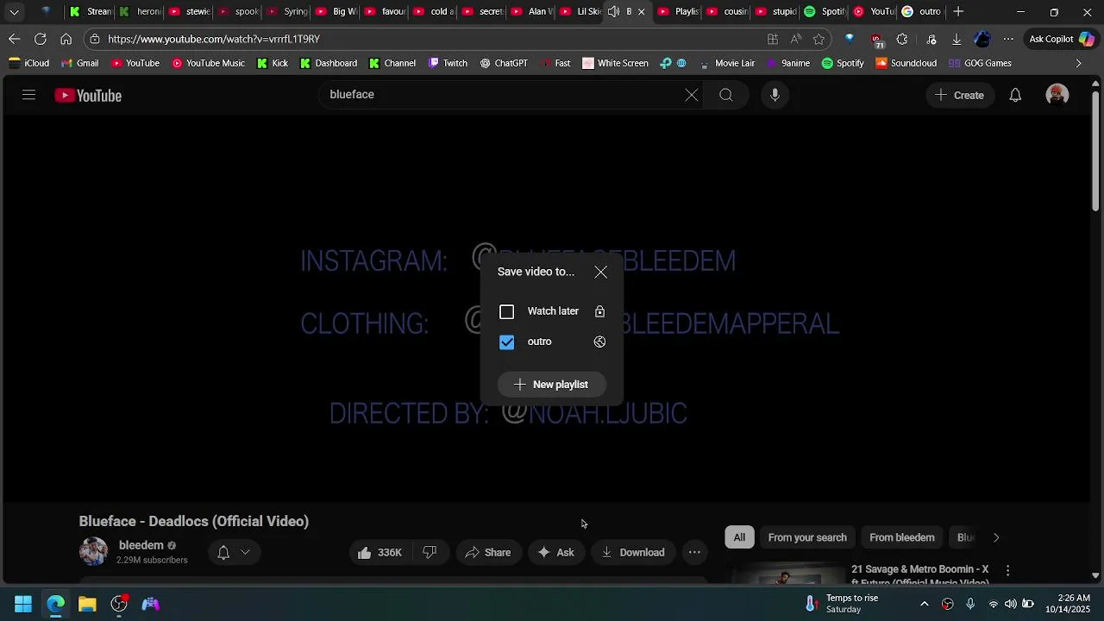Open the YouTube account avatar menu
This screenshot has height=621, width=1104.
click(1057, 95)
